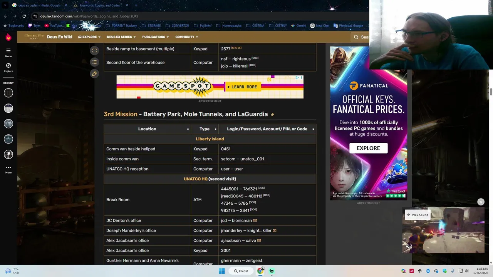493x277 pixels.
Task: Expand the PUBLICATIONS dropdown
Action: click(156, 37)
